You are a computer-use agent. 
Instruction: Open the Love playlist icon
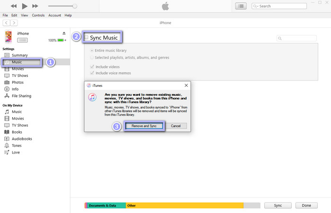coord(7,152)
